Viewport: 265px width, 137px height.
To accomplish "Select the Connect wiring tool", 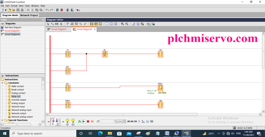I will [52, 24].
